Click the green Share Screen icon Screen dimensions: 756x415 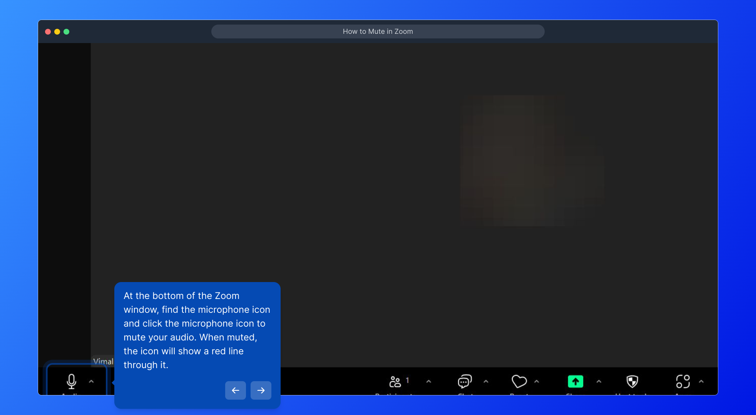tap(575, 382)
